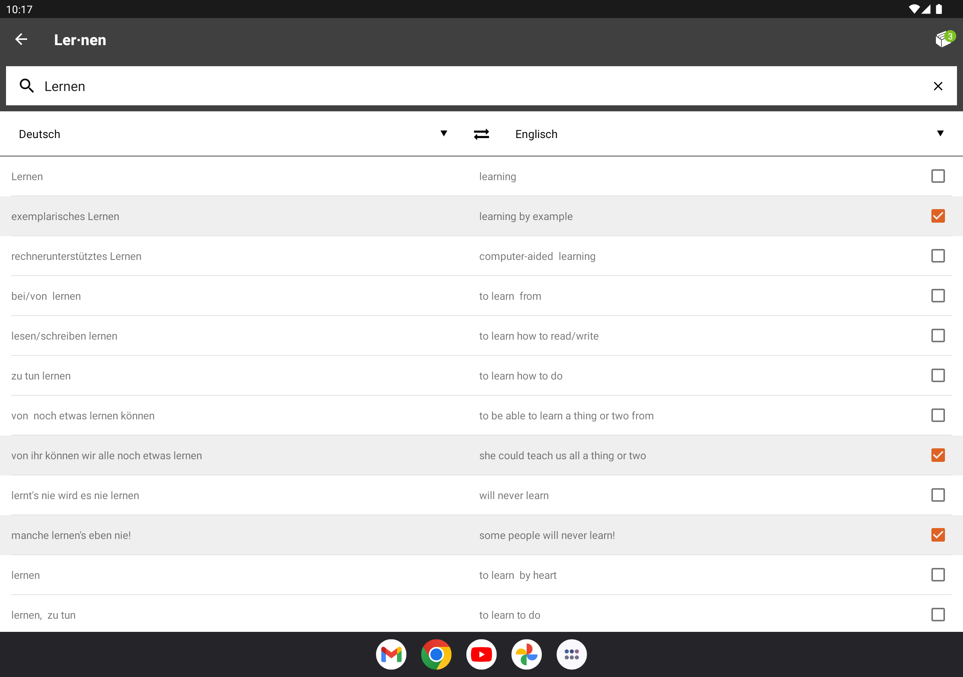Swap languages with the arrows icon
Viewport: 963px width, 677px height.
(x=481, y=134)
